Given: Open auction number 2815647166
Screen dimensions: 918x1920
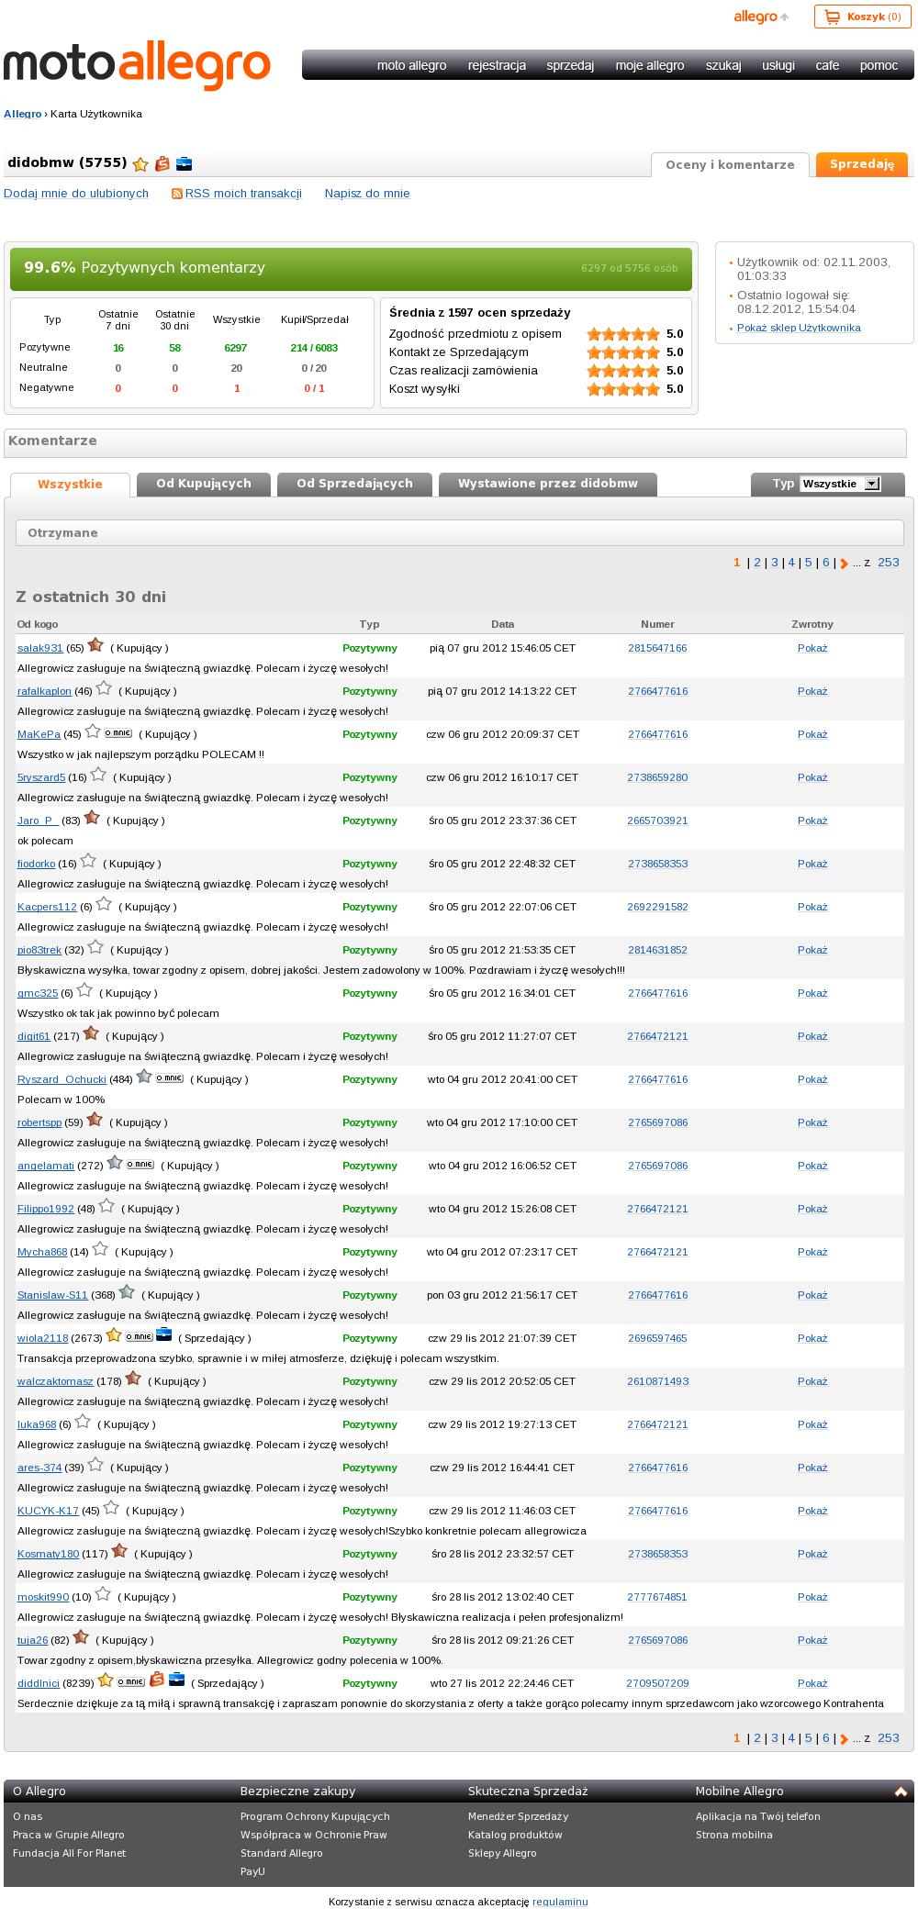Looking at the screenshot, I should pyautogui.click(x=657, y=648).
